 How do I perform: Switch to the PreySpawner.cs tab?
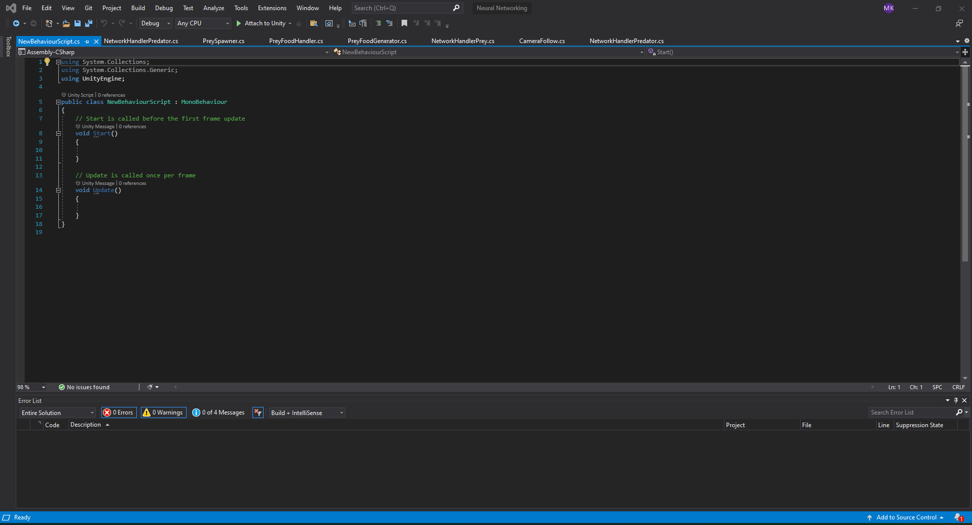click(x=223, y=41)
